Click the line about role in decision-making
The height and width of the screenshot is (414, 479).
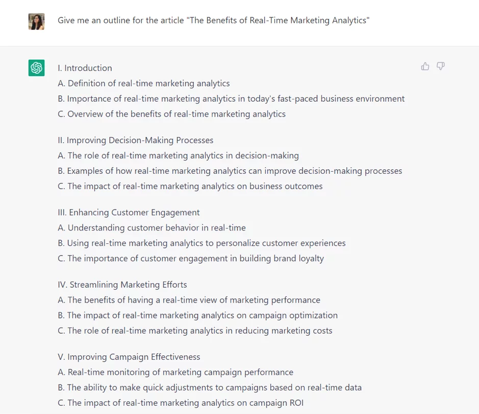(178, 156)
